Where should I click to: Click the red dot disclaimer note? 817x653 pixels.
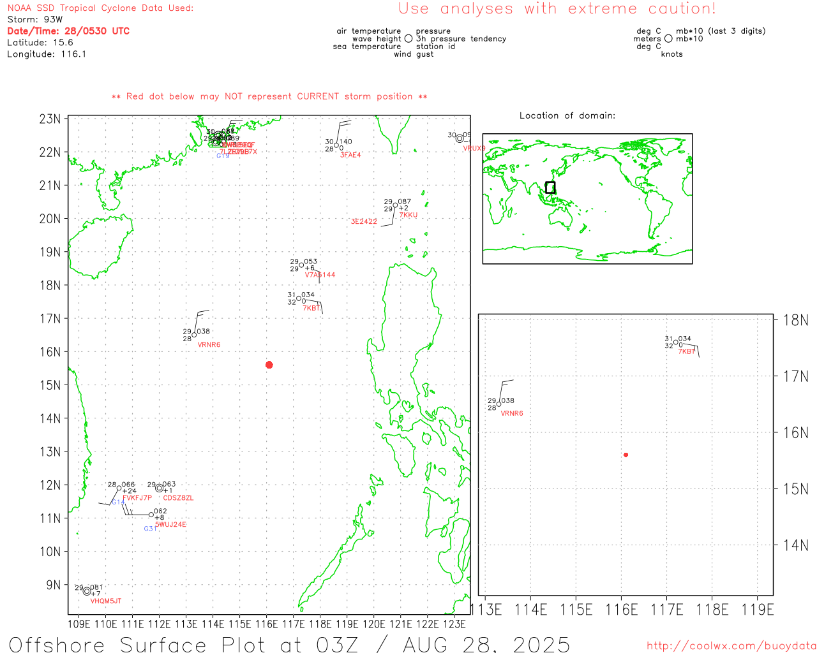(269, 97)
